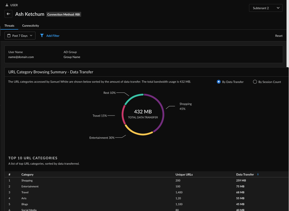The width and height of the screenshot is (289, 211).
Task: Click the calendar icon in date selector
Action: pyautogui.click(x=9, y=36)
